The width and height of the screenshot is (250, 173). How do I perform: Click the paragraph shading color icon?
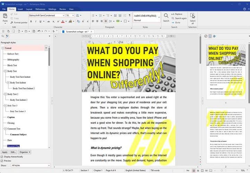[118, 21]
